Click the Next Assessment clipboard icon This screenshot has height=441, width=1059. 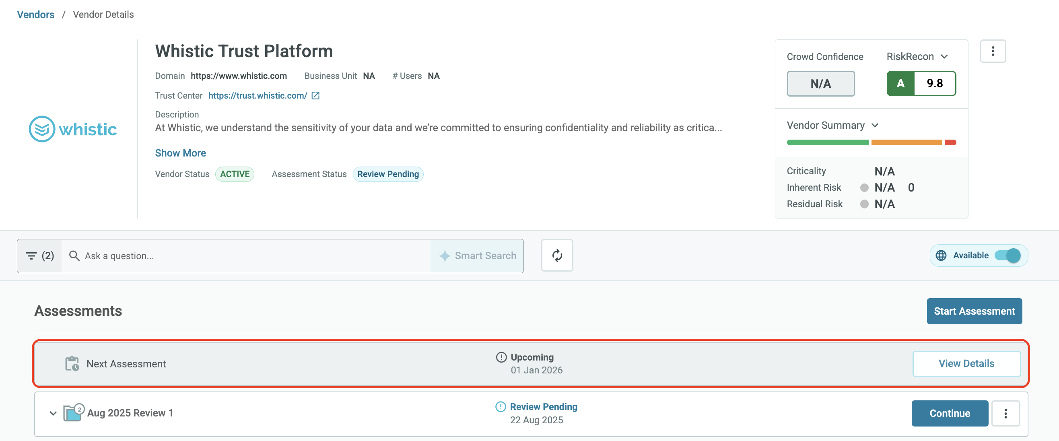[72, 364]
